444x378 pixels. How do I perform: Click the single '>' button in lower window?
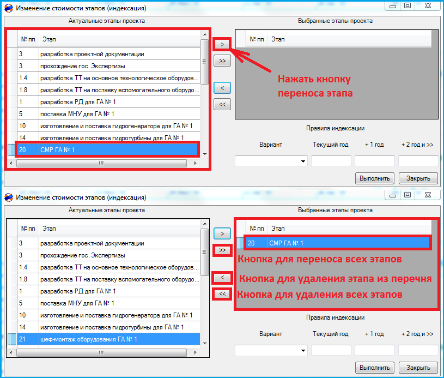[222, 233]
